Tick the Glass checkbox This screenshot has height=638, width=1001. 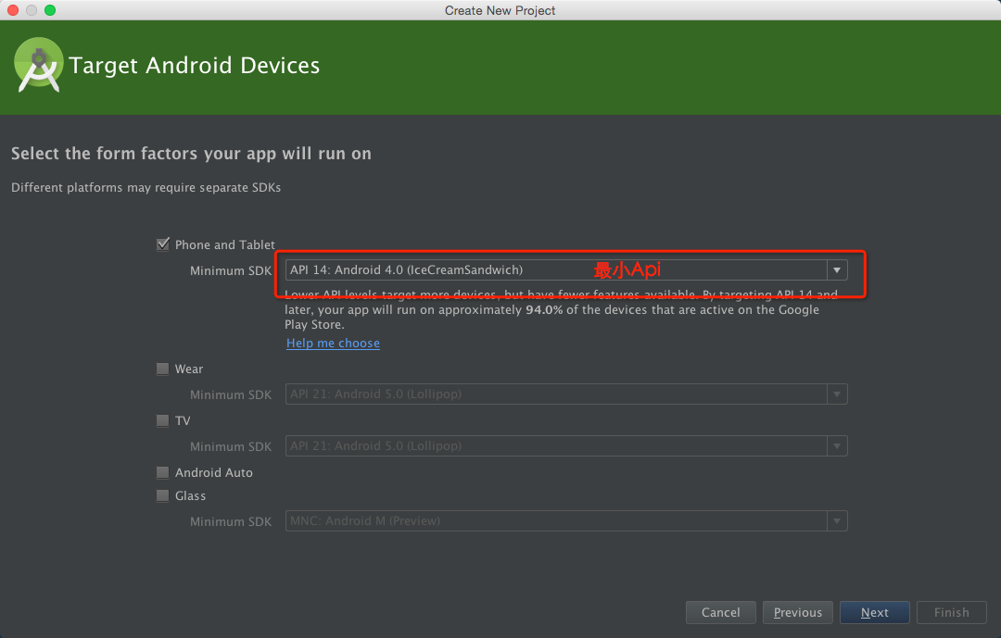tap(163, 495)
